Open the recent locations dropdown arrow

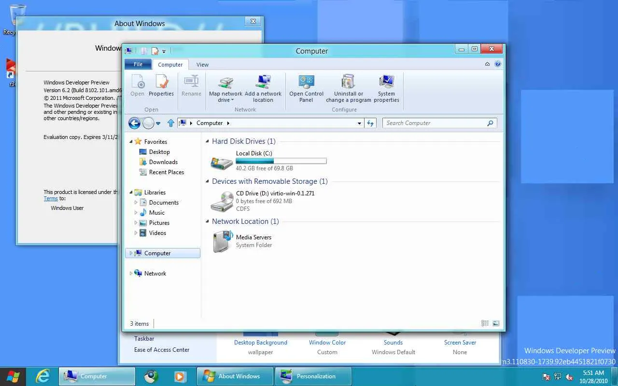158,124
